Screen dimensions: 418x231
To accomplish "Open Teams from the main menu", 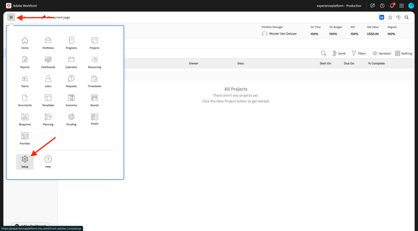I will (x=25, y=81).
